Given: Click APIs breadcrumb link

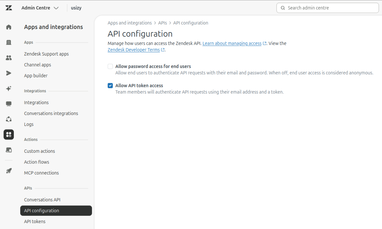Looking at the screenshot, I should coord(162,23).
